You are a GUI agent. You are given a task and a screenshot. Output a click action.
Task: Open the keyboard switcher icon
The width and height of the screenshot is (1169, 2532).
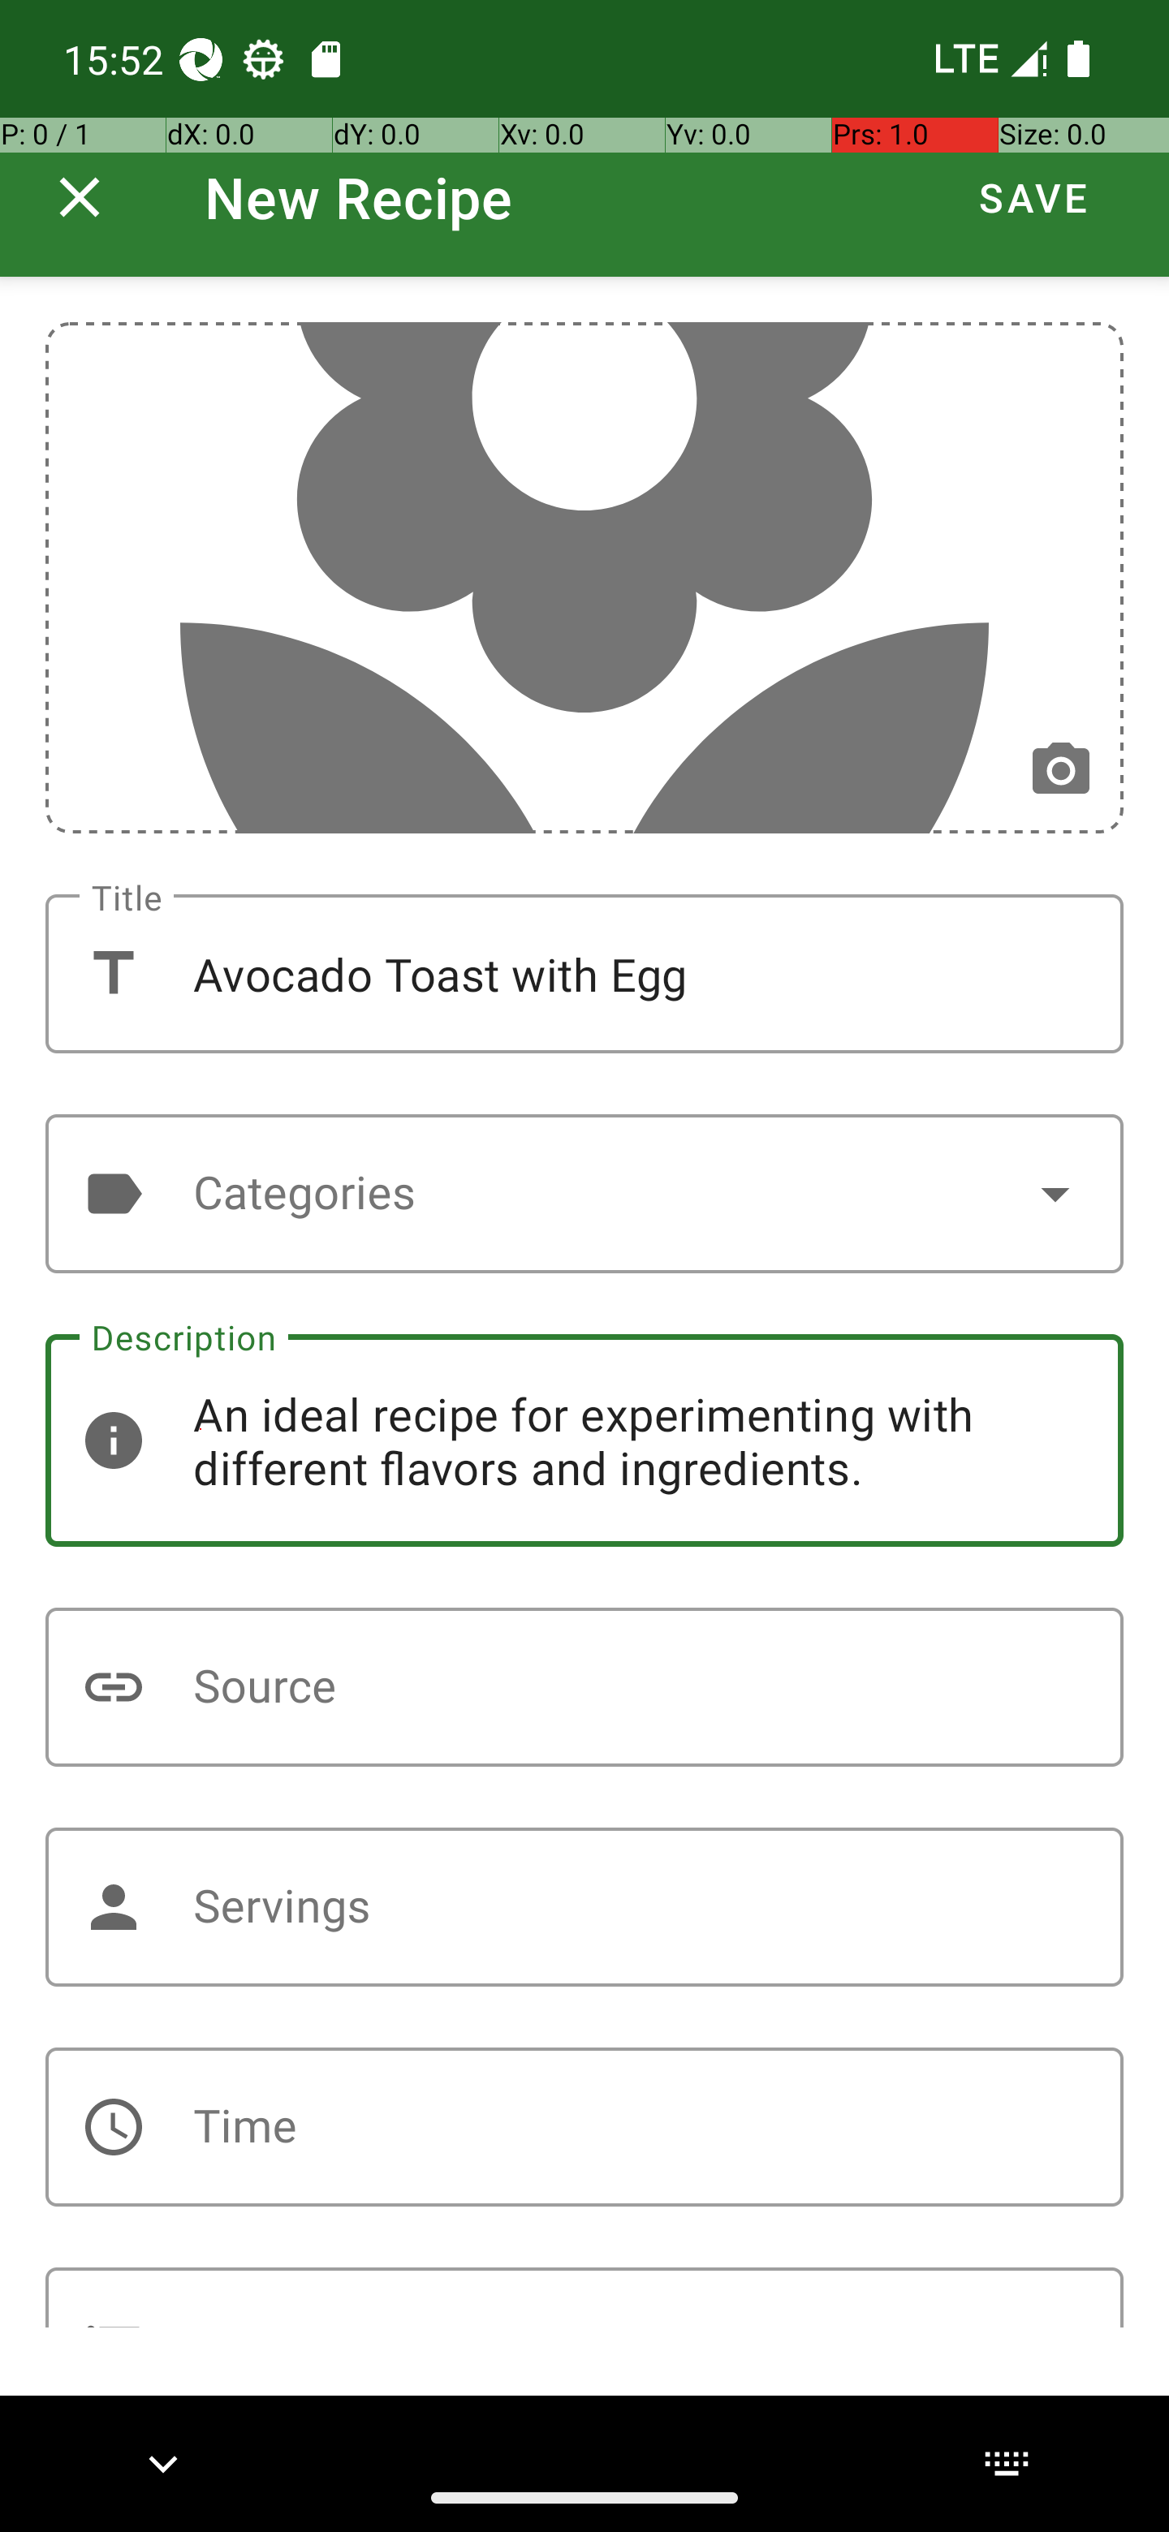(1006, 2463)
